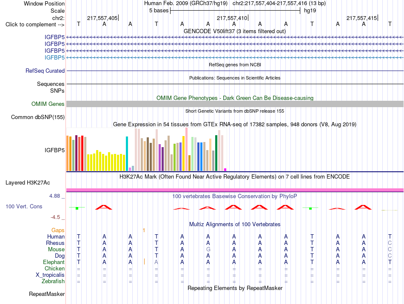Click the IGFBP5 label beside the GTEx chart
The width and height of the screenshot is (404, 304).
[x=54, y=150]
